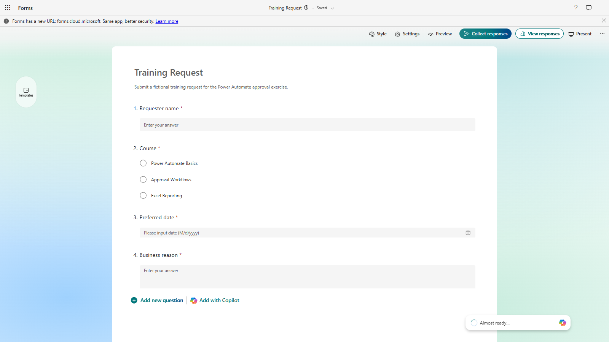
Task: Expand the Saved status chevron
Action: pos(332,8)
